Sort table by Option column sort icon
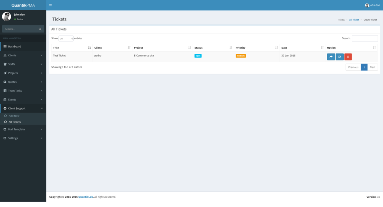This screenshot has width=383, height=207. tap(374, 48)
